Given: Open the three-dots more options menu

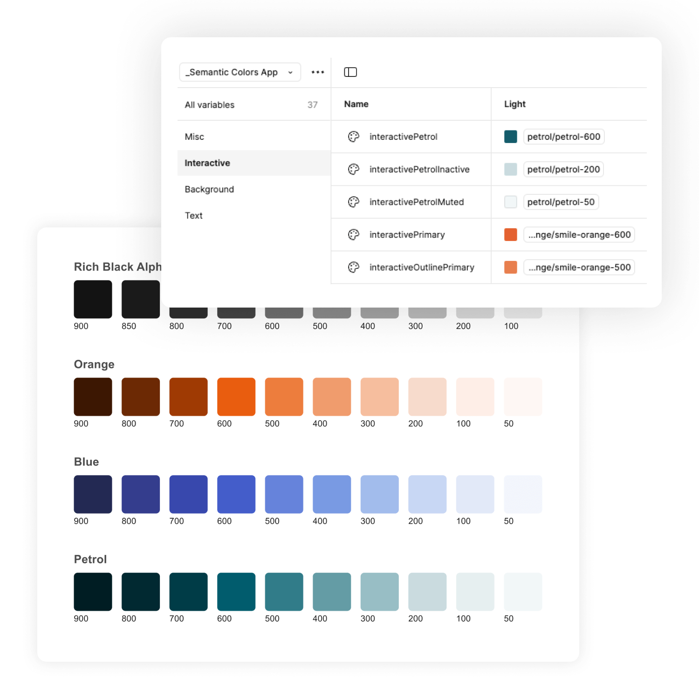Looking at the screenshot, I should [x=318, y=72].
